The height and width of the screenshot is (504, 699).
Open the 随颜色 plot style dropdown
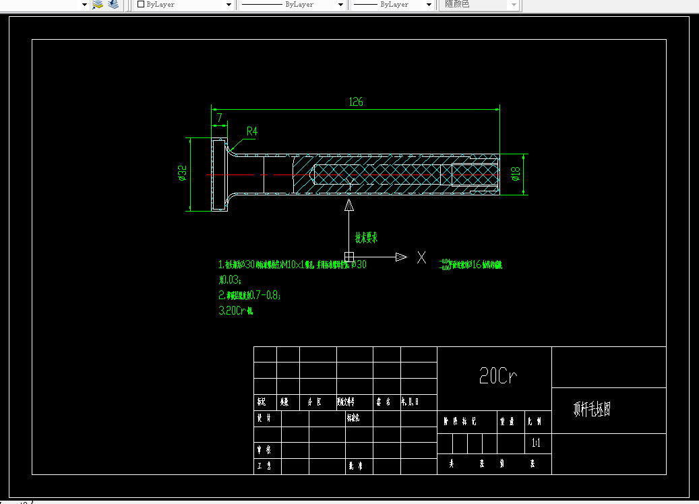tap(480, 5)
